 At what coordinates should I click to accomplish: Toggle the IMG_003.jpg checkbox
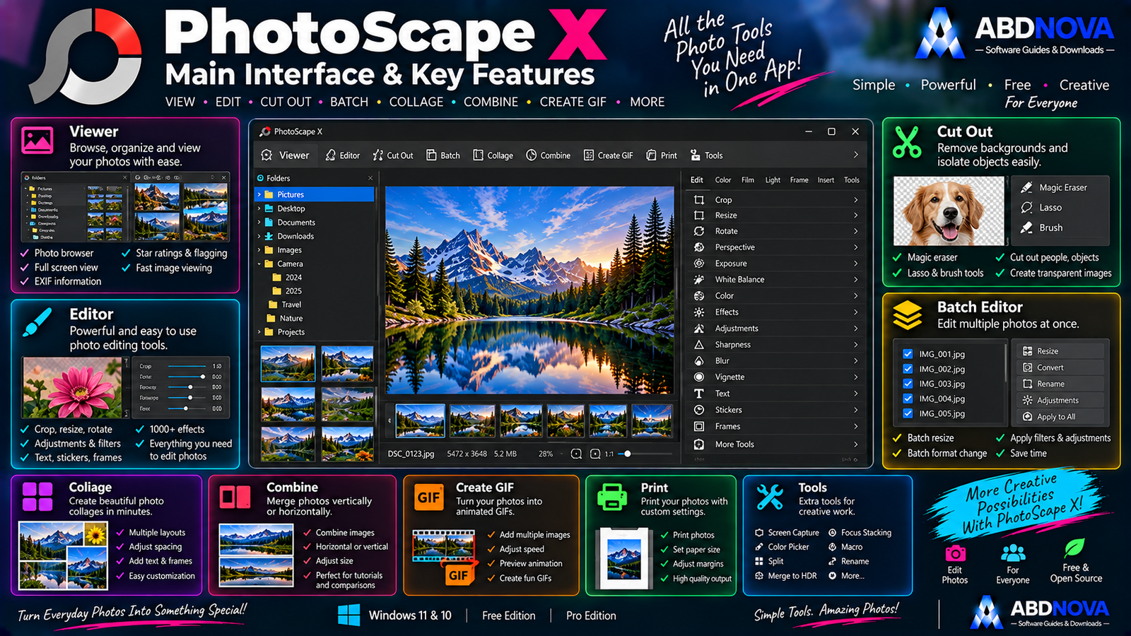click(x=908, y=384)
